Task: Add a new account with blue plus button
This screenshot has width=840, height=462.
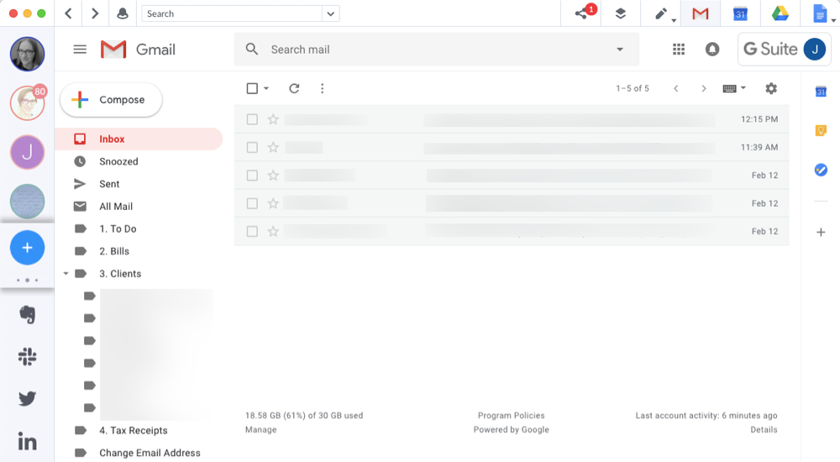Action: (28, 248)
